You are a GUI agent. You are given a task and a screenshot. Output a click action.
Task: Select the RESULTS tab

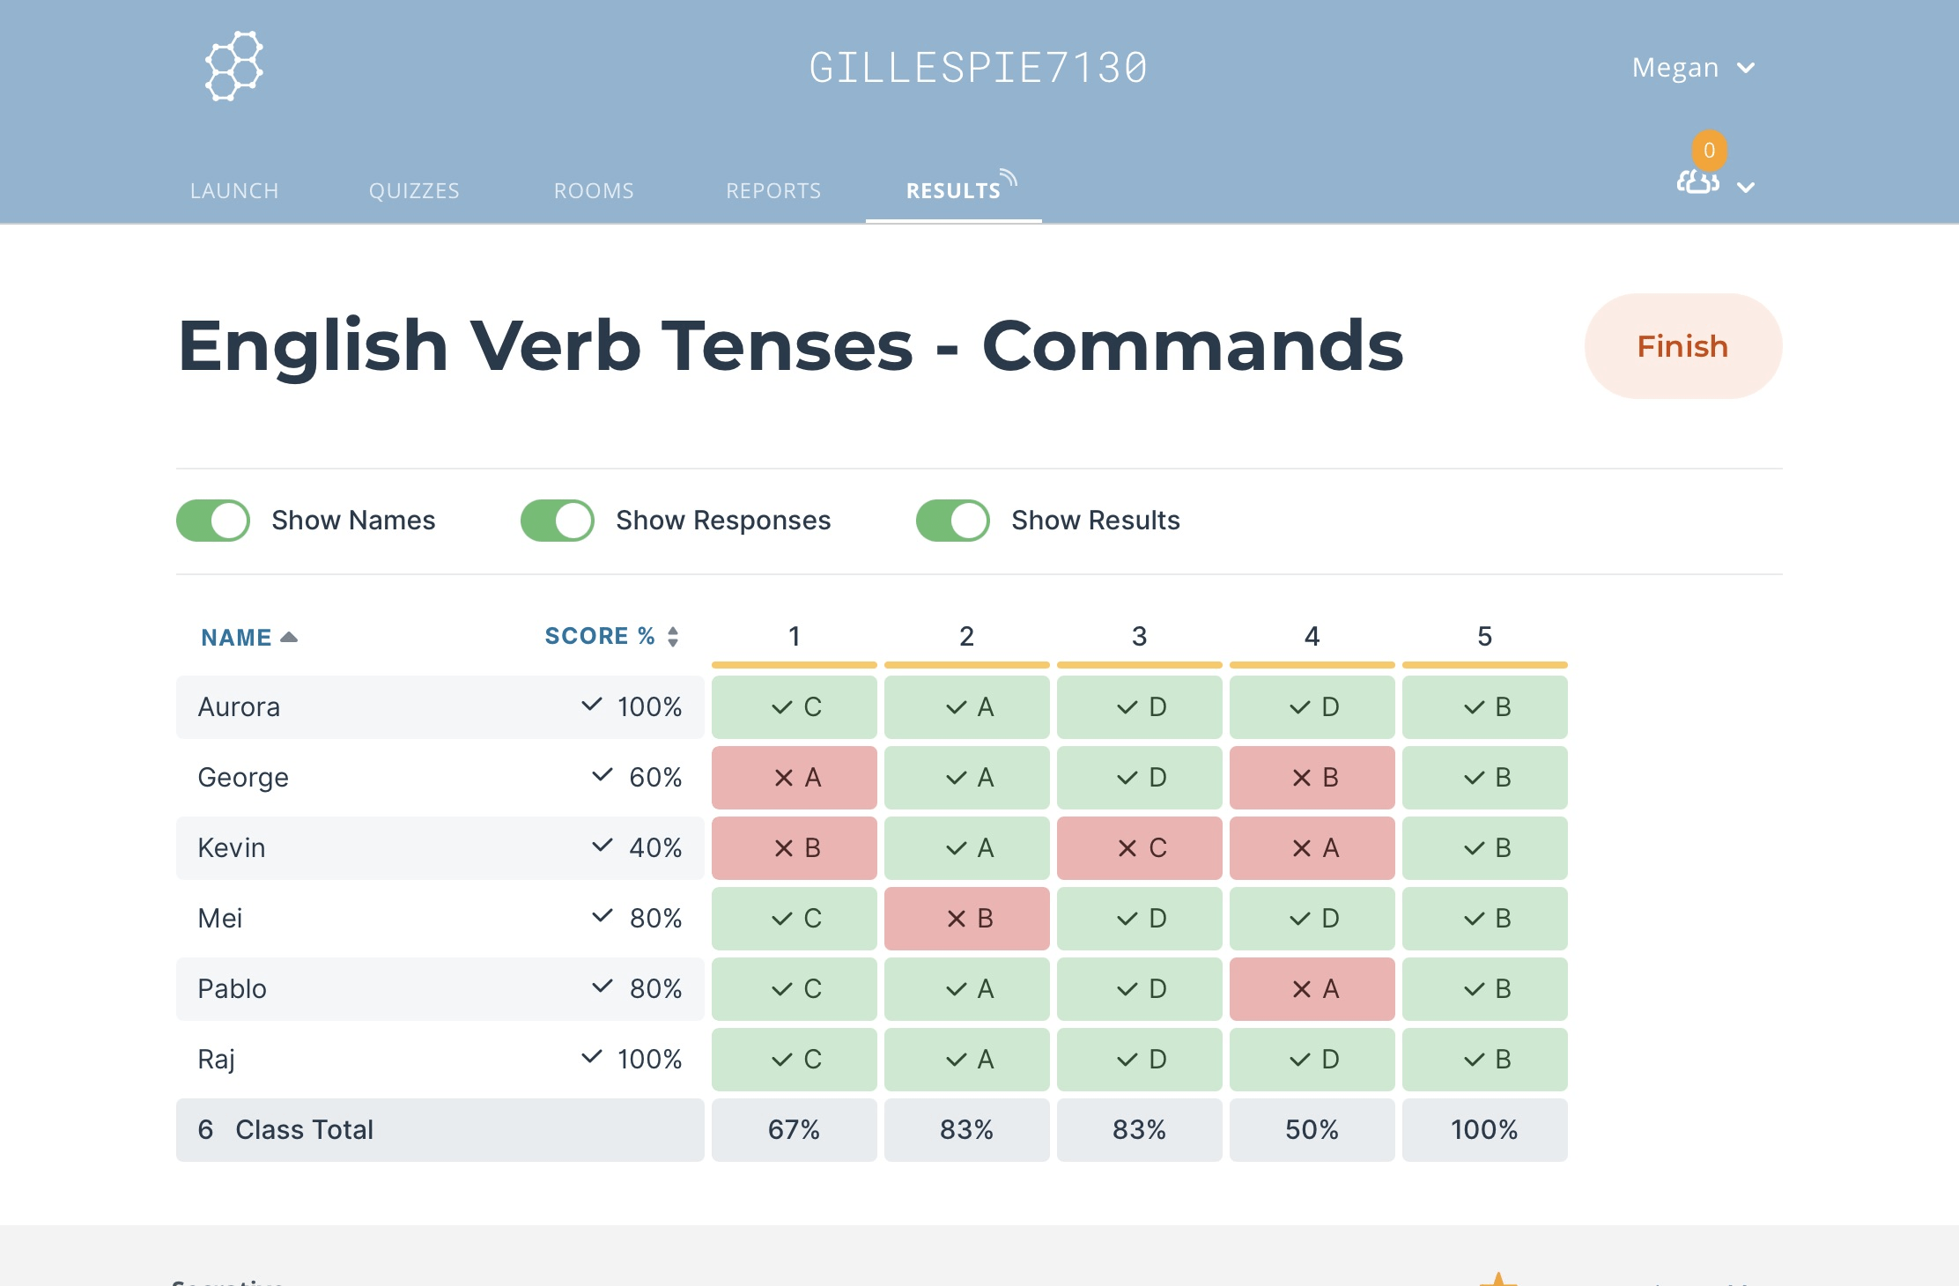[x=953, y=189]
